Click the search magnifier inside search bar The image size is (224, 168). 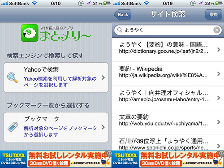[x=120, y=30]
